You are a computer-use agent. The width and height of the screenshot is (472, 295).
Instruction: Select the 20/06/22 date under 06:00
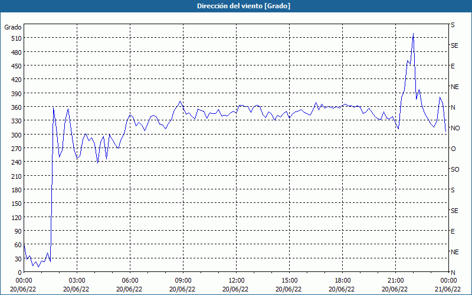129,289
